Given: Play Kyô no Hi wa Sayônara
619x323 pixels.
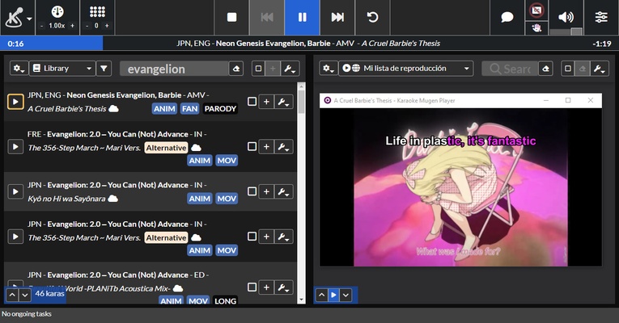Looking at the screenshot, I should click(15, 191).
